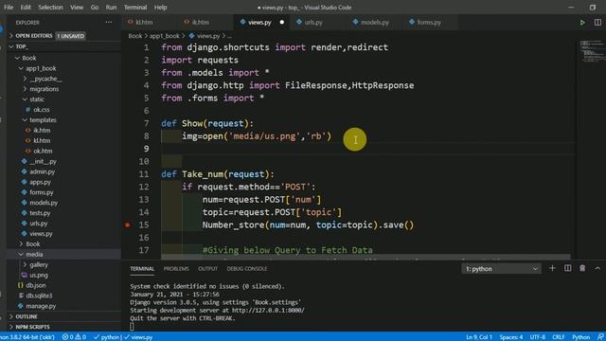Open notifications feedback icon in status bar
606x341 pixels.
(x=600, y=337)
